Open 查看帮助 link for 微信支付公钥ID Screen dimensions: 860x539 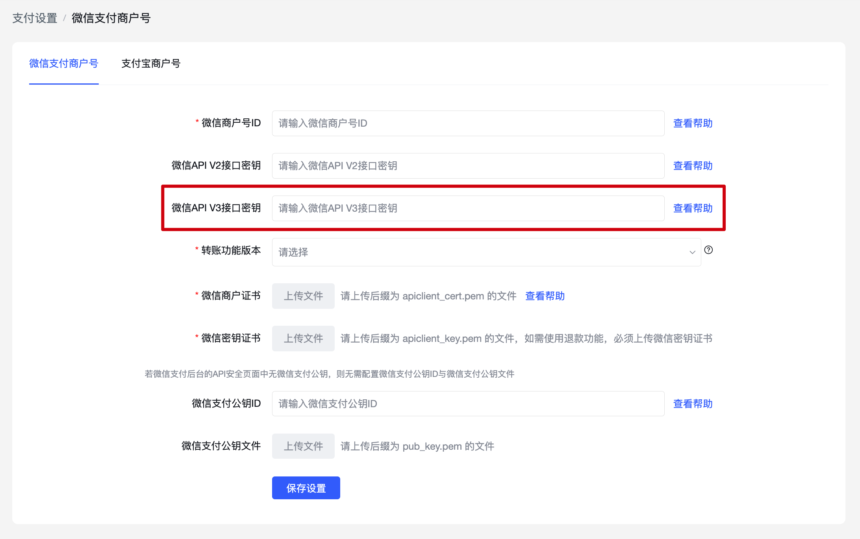coord(693,404)
